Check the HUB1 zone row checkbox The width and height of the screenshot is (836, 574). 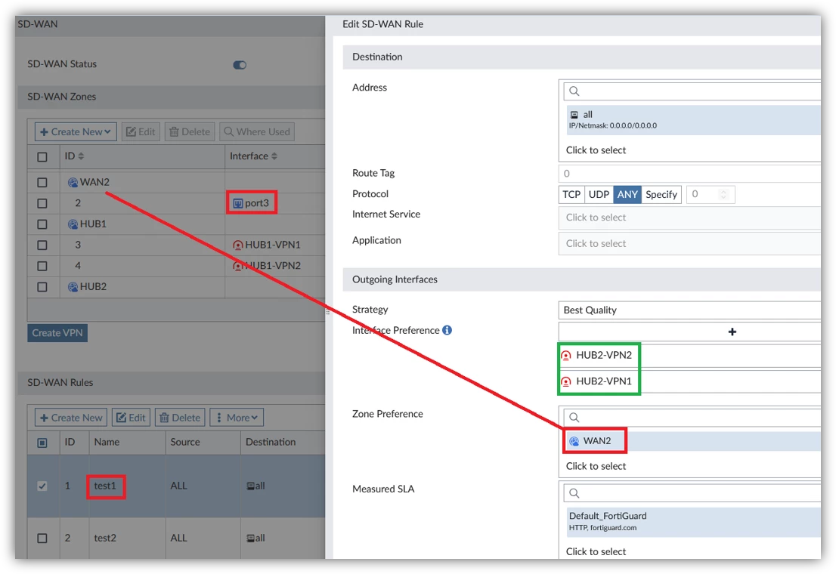pyautogui.click(x=42, y=224)
